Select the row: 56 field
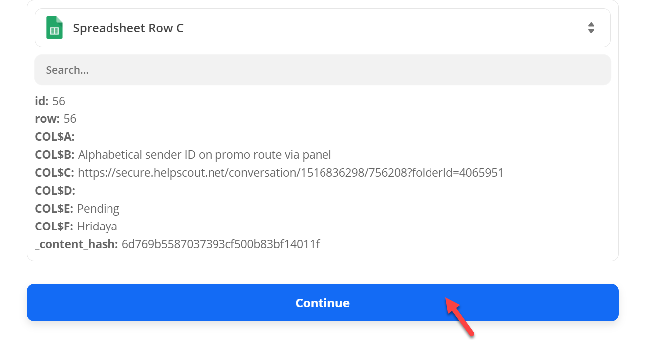The image size is (646, 340). click(56, 119)
